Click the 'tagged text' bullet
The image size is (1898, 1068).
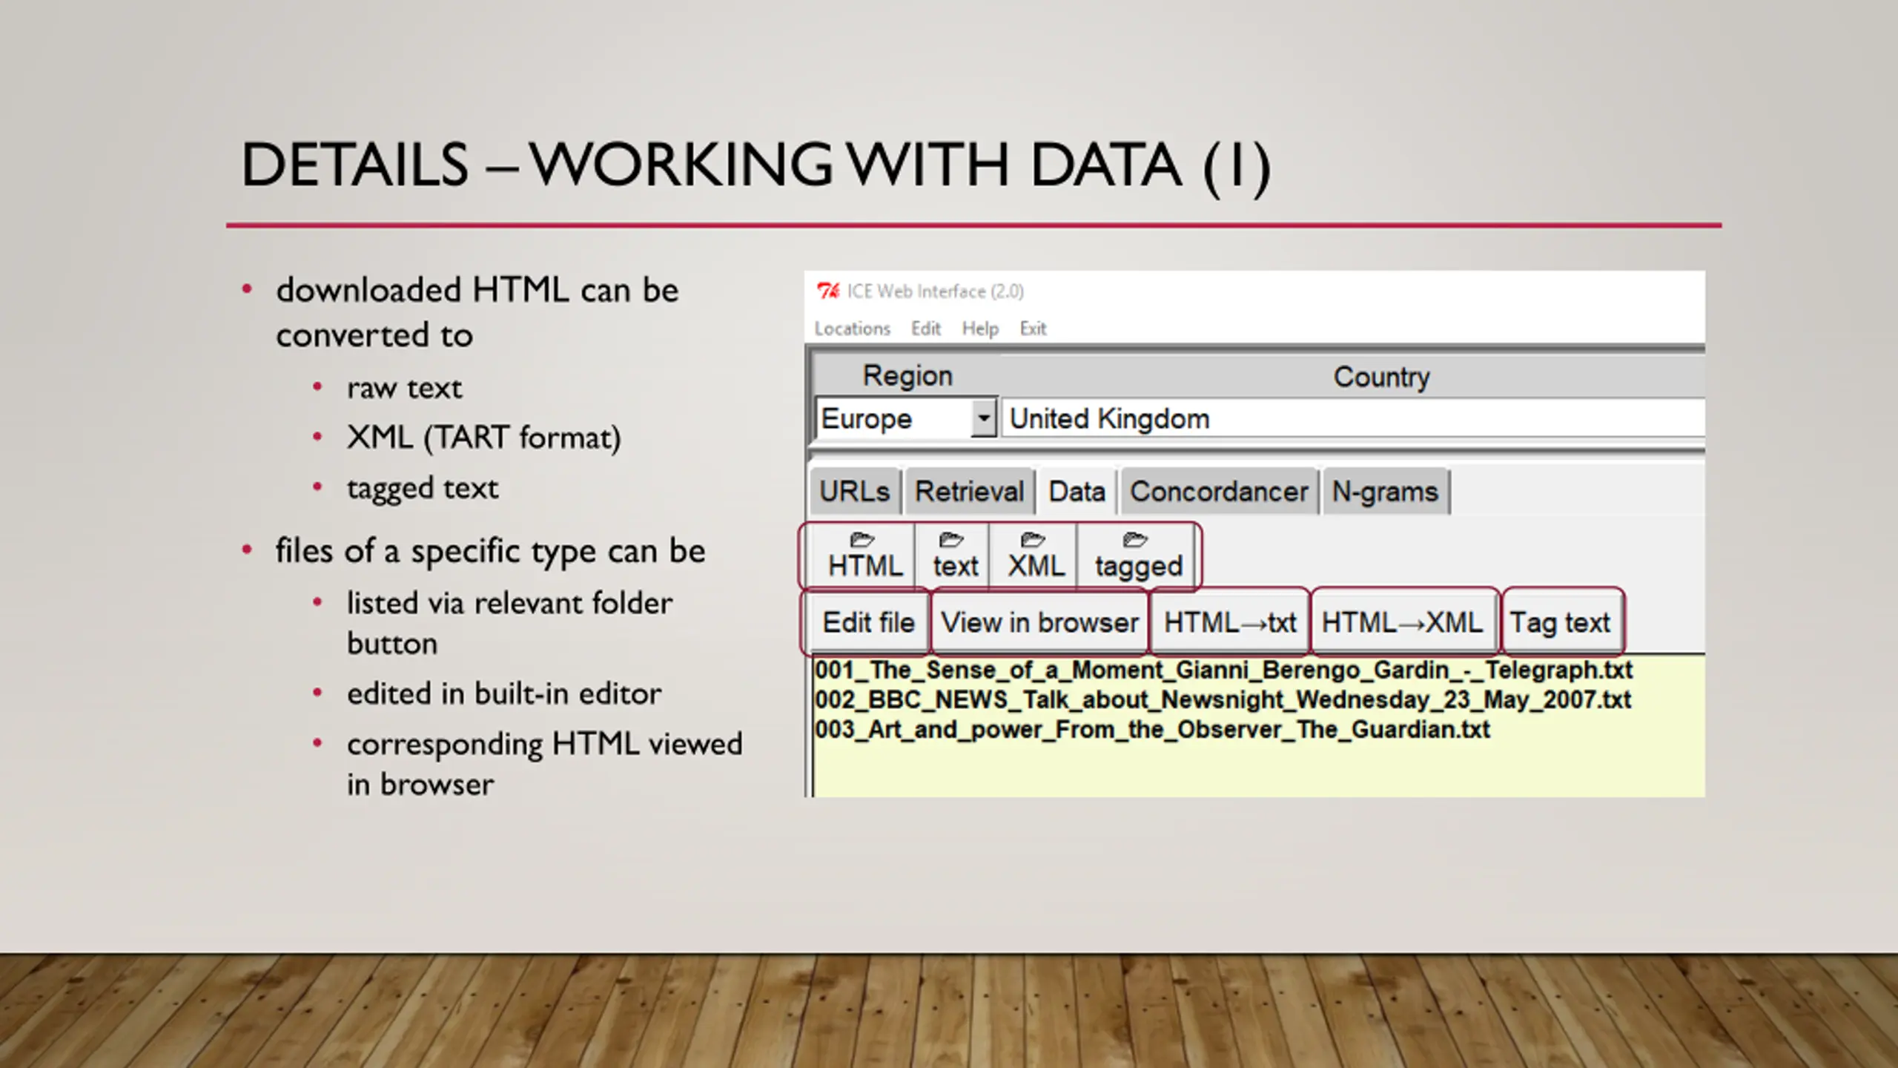(423, 489)
